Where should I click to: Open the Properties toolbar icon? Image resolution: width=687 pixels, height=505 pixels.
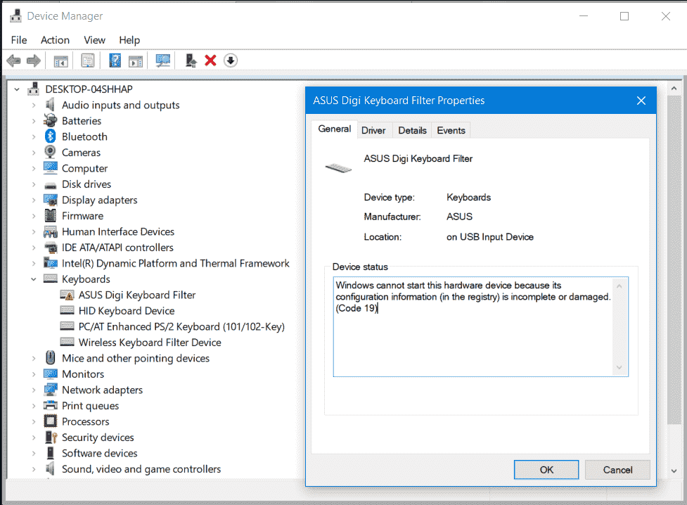pyautogui.click(x=88, y=60)
